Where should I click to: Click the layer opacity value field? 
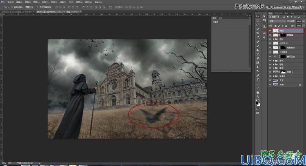[x=299, y=21]
